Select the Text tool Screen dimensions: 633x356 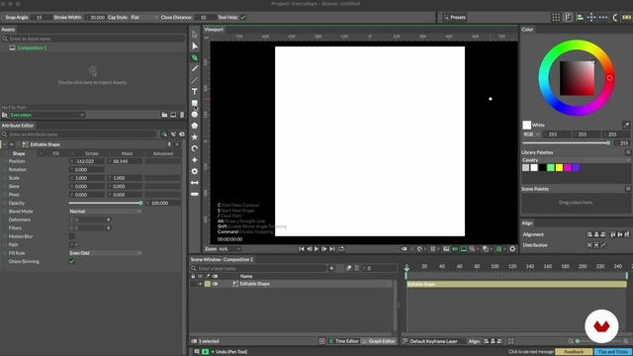195,92
